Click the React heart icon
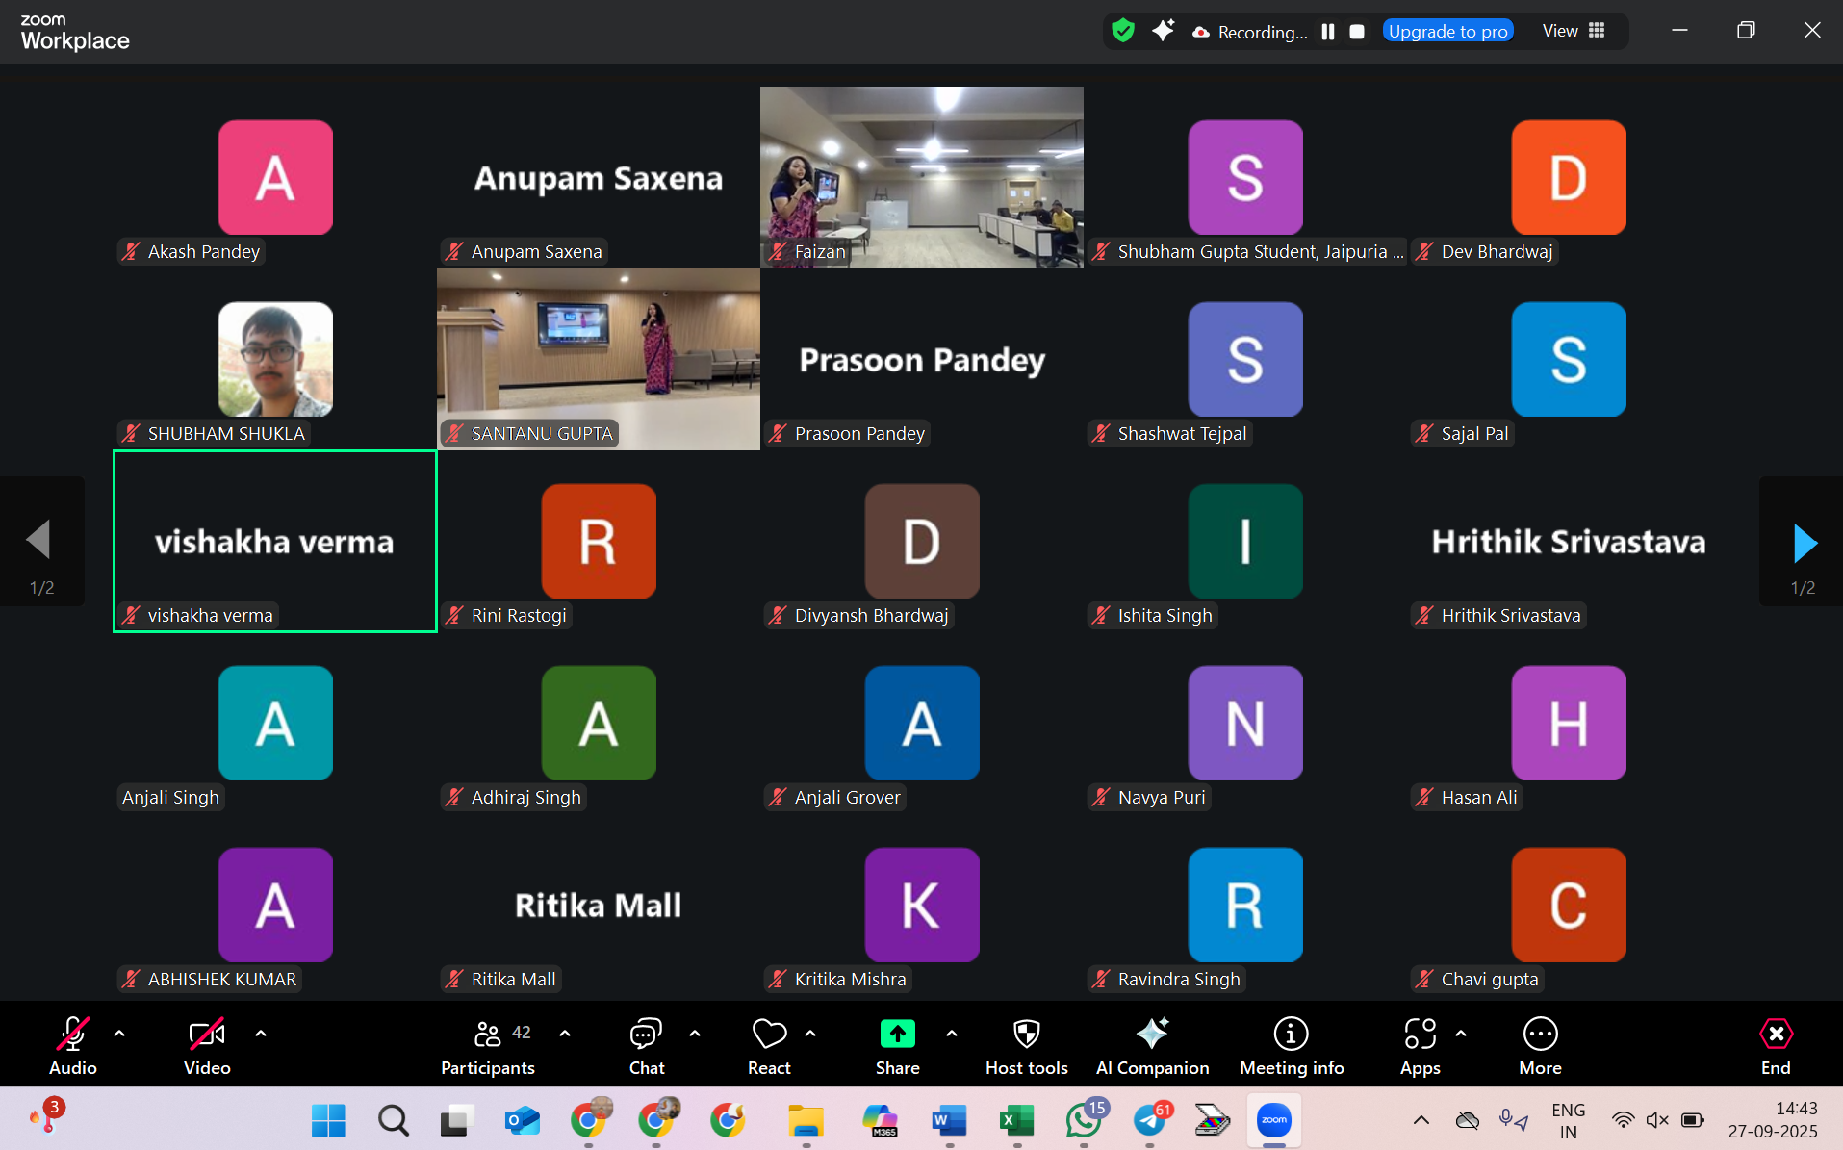The image size is (1843, 1150). pyautogui.click(x=769, y=1035)
